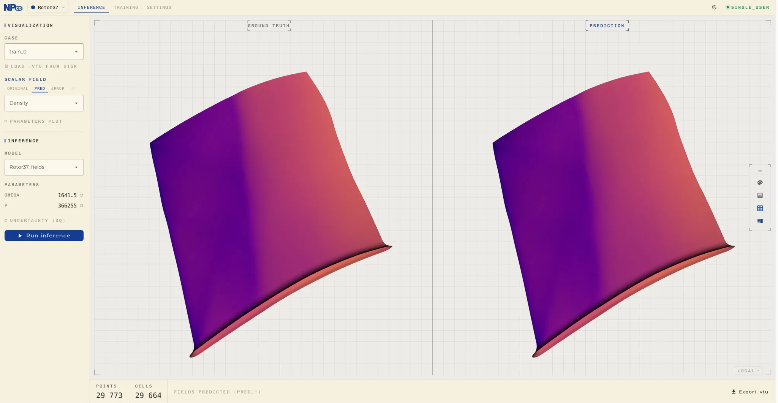Click Run inference button
Viewport: 778px width, 403px height.
tap(44, 235)
